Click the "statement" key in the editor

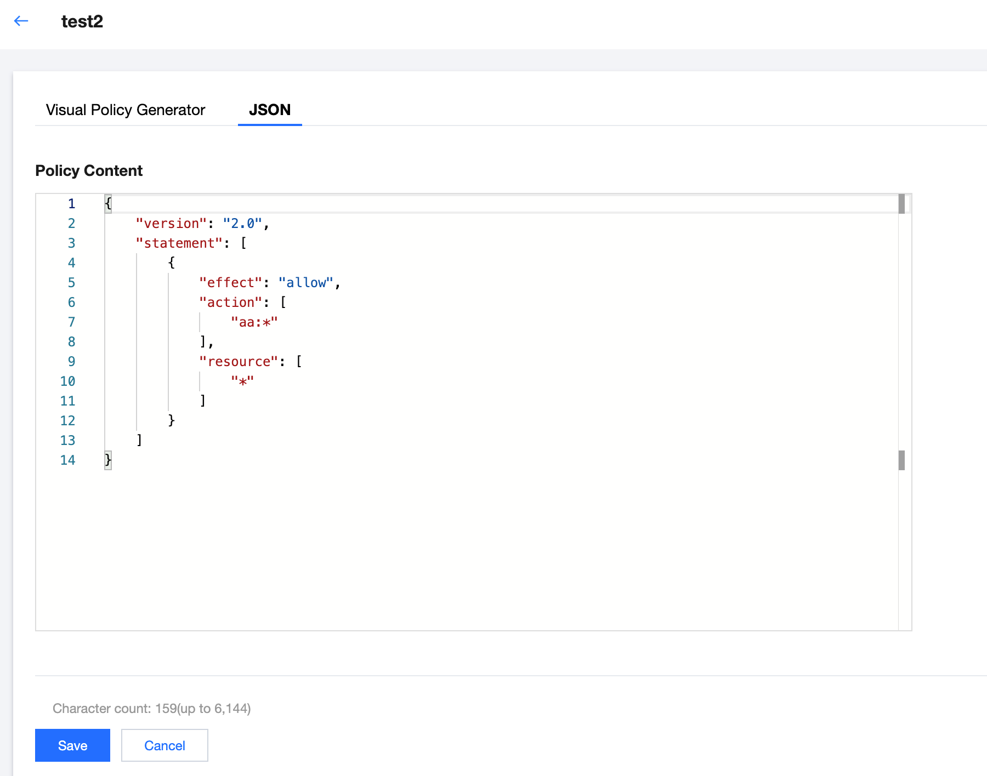point(179,243)
